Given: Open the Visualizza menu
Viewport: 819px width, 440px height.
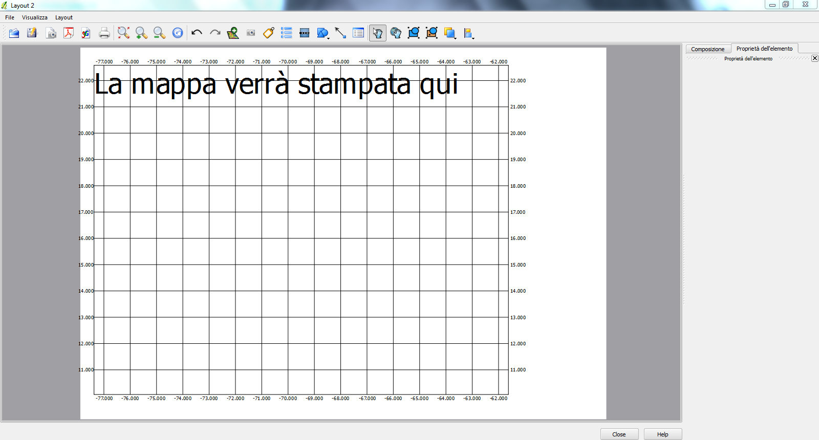Looking at the screenshot, I should pos(34,17).
